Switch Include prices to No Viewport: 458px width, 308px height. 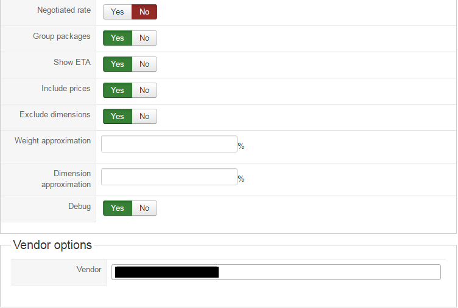(144, 91)
